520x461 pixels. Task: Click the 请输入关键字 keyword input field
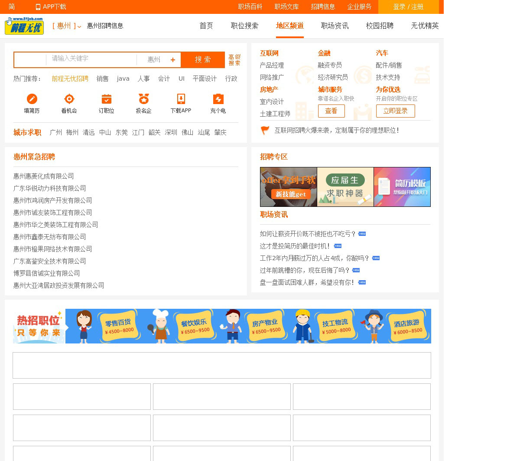(x=91, y=59)
